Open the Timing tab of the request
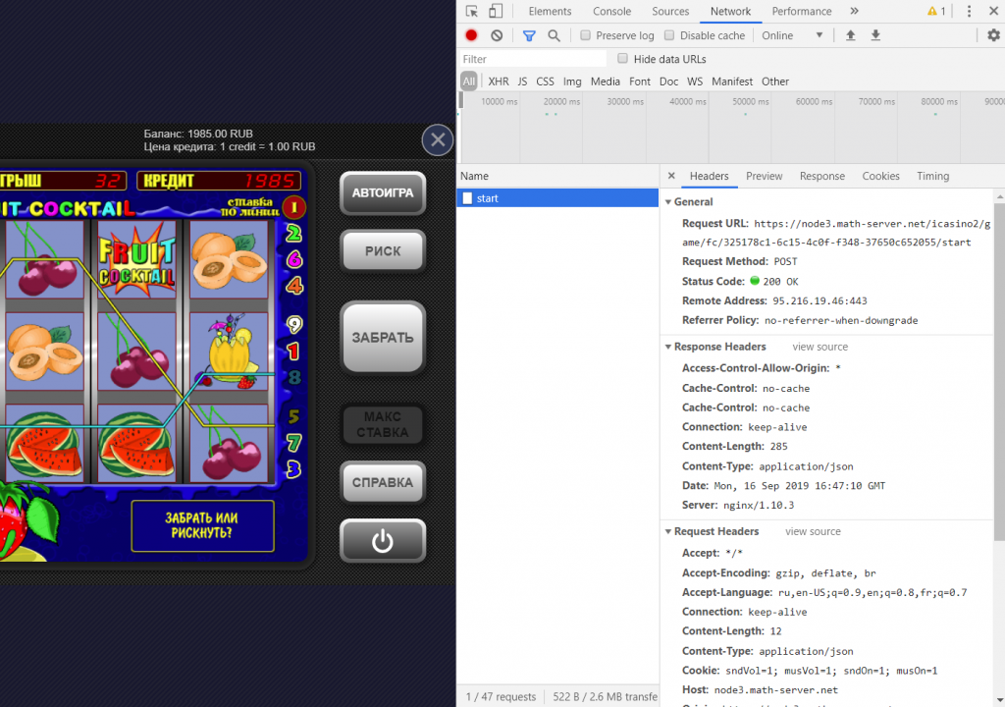Viewport: 1005px width, 707px height. click(x=932, y=176)
